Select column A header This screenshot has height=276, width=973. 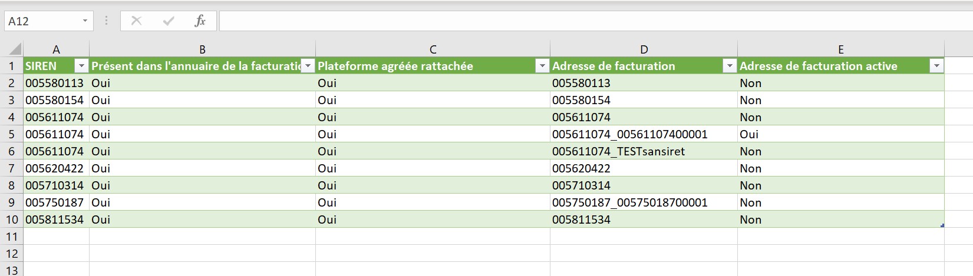point(56,49)
